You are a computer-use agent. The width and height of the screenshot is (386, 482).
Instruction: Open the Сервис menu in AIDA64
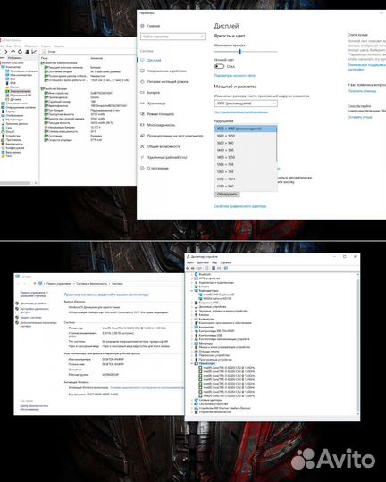(46, 46)
